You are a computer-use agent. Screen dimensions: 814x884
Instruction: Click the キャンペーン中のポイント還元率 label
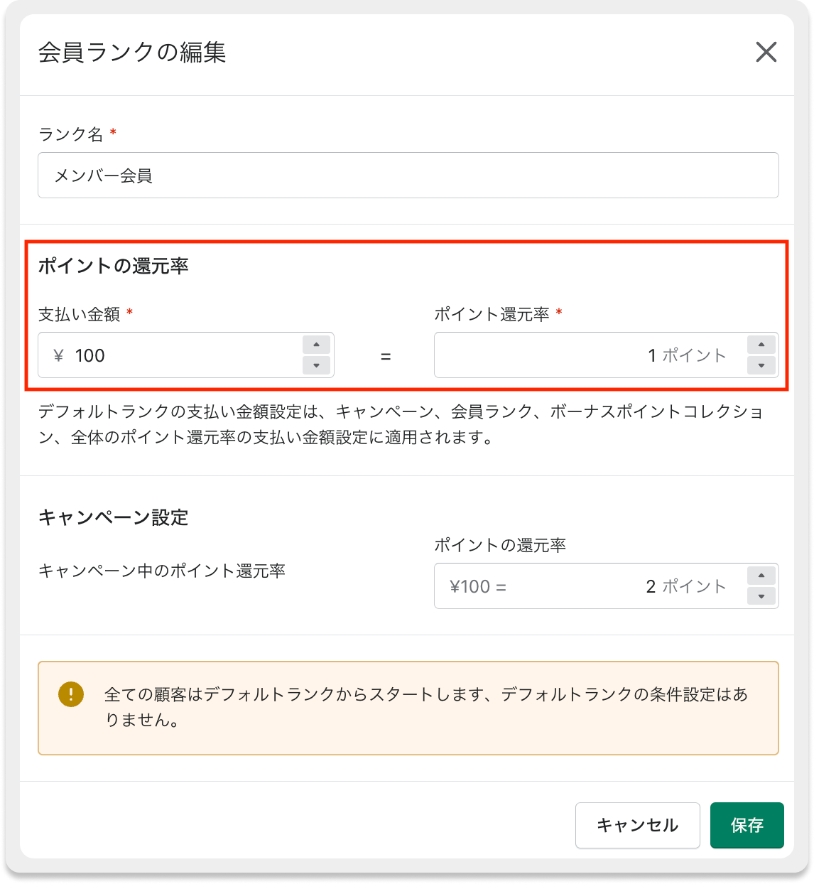point(161,571)
